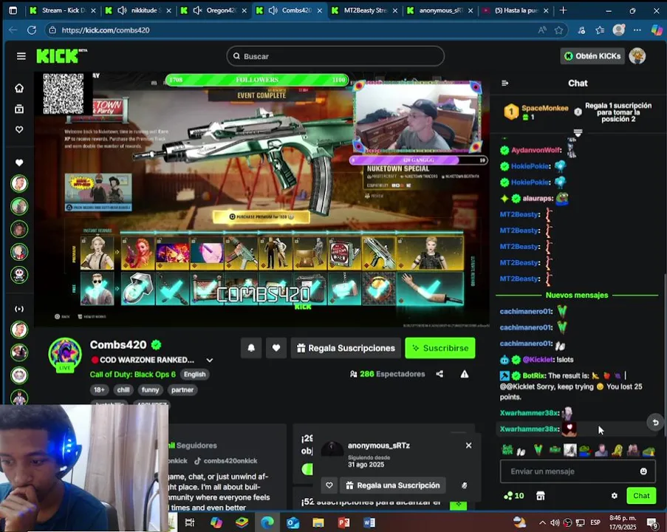The width and height of the screenshot is (667, 532).
Task: Open Edge's three-dot settings menu
Action: click(x=637, y=30)
